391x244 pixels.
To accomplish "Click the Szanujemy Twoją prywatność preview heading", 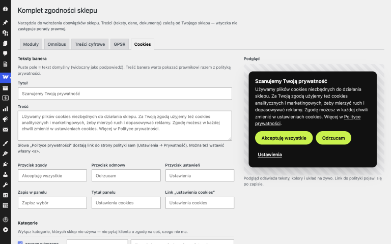I will click(x=291, y=81).
